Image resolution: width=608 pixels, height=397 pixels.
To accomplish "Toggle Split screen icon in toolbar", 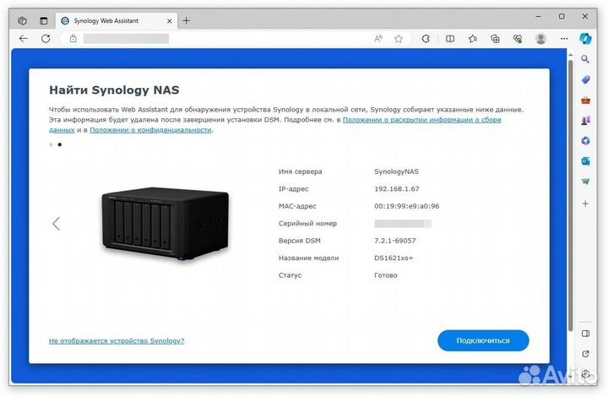I will click(x=450, y=38).
